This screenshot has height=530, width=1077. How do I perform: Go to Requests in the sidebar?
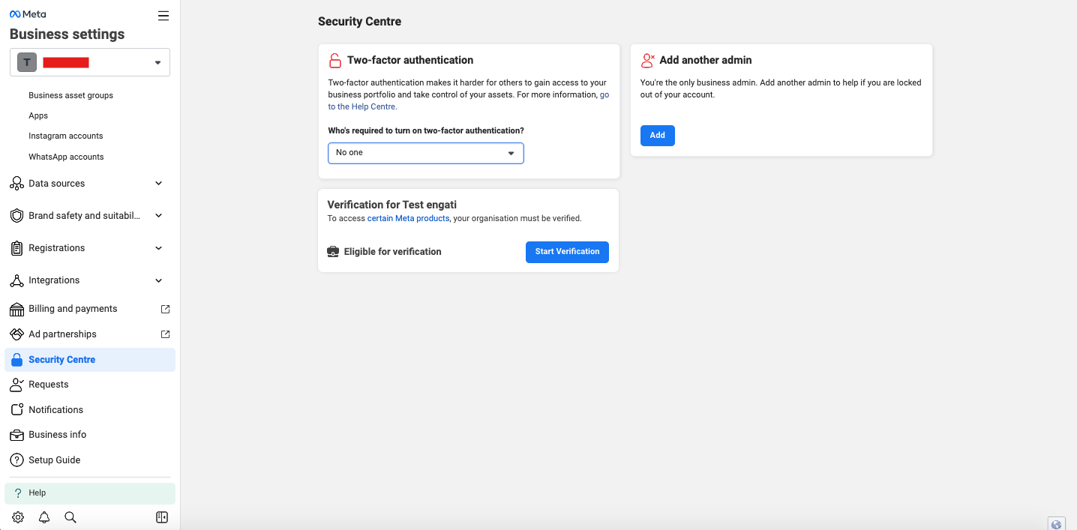49,385
